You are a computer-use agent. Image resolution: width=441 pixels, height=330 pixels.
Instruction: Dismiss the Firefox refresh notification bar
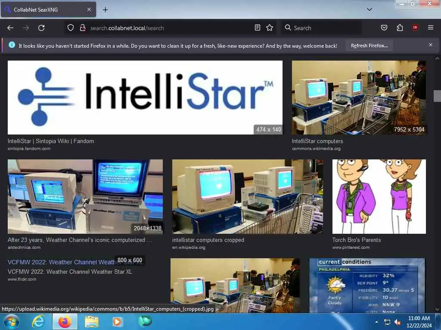point(431,45)
